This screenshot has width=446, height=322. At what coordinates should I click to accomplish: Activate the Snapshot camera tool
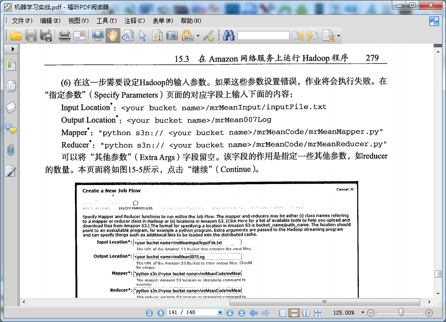tap(172, 36)
